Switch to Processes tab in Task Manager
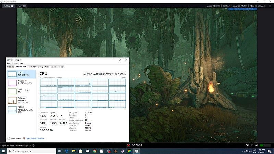Image resolution: width=274 pixels, height=154 pixels. [x=11, y=67]
